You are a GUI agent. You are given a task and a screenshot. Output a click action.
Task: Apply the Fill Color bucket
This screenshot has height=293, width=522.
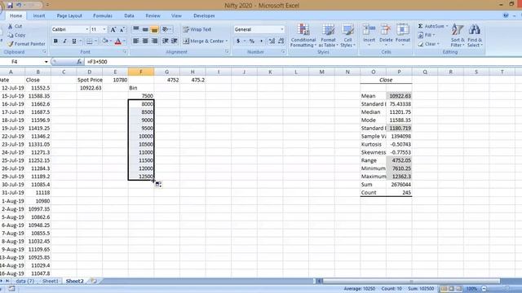[x=105, y=41]
